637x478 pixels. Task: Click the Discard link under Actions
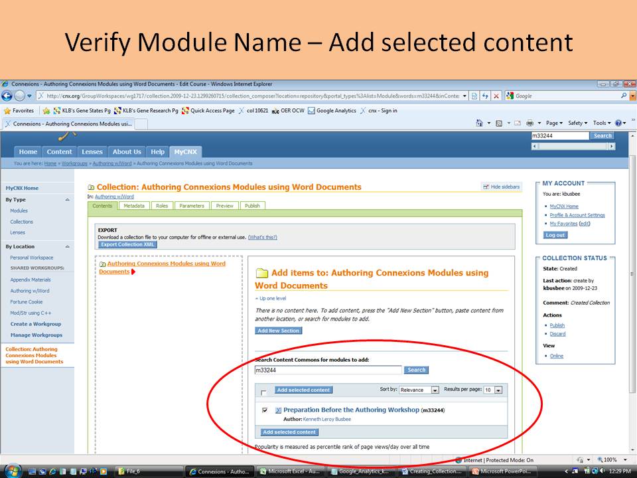coord(557,334)
